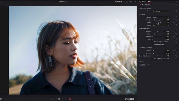Reset the Width value 0.200

click(176, 34)
